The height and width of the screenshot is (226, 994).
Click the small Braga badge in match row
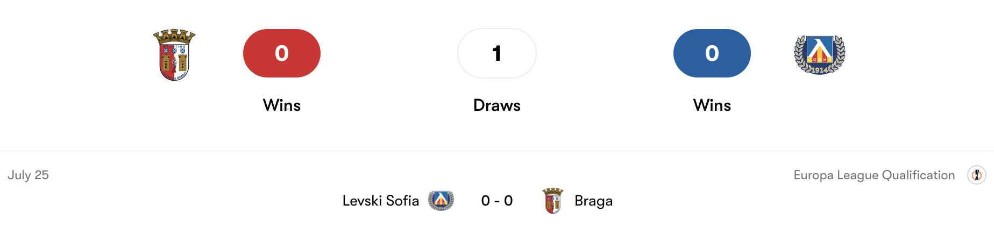pyautogui.click(x=553, y=201)
